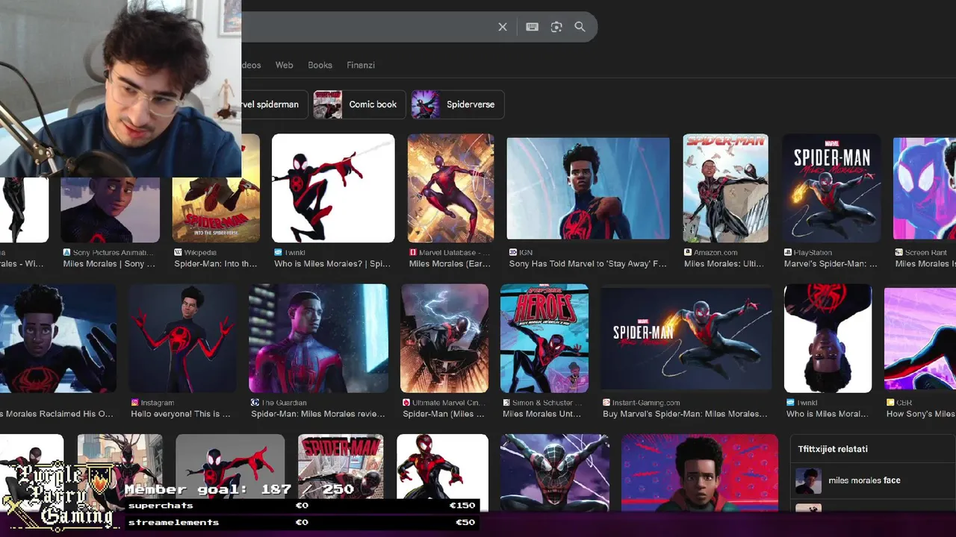Open the Sony Pictures Animation Miles image
This screenshot has width=956, height=537.
click(x=110, y=210)
